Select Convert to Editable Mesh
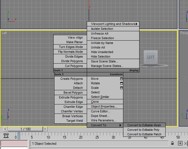This screenshot has width=188, height=149. (x=144, y=125)
